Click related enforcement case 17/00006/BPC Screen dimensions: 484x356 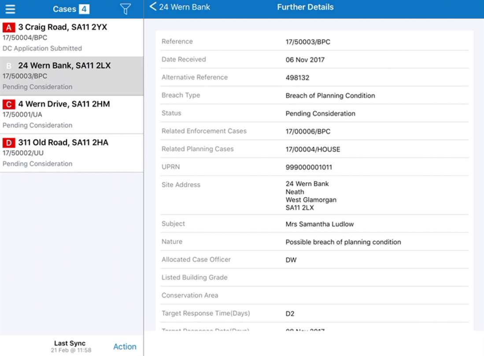click(308, 131)
